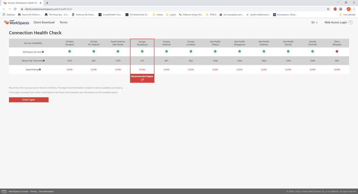The height and width of the screenshot is (194, 358).
Task: Open a new browser tab
Action: click(x=47, y=3)
